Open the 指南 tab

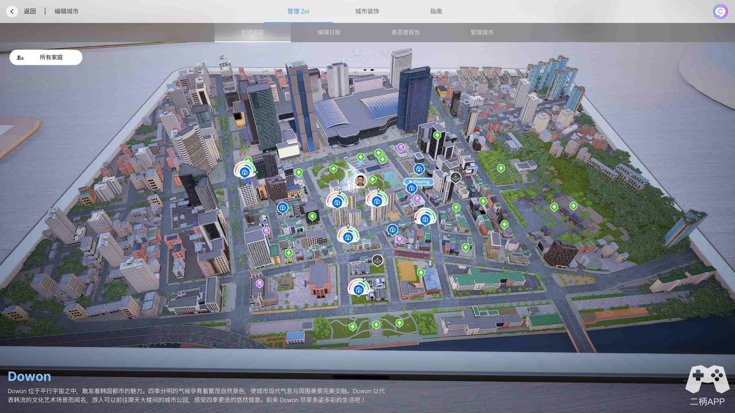pyautogui.click(x=436, y=11)
